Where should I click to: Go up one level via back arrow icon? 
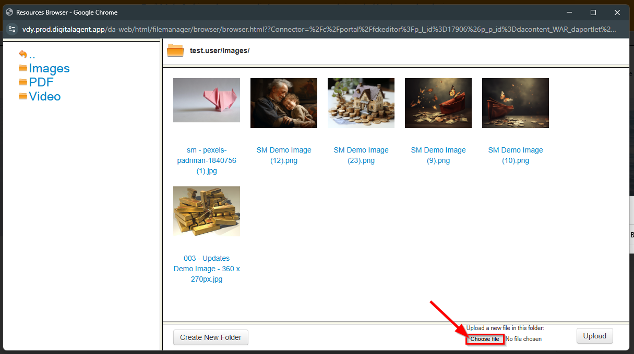(x=22, y=54)
